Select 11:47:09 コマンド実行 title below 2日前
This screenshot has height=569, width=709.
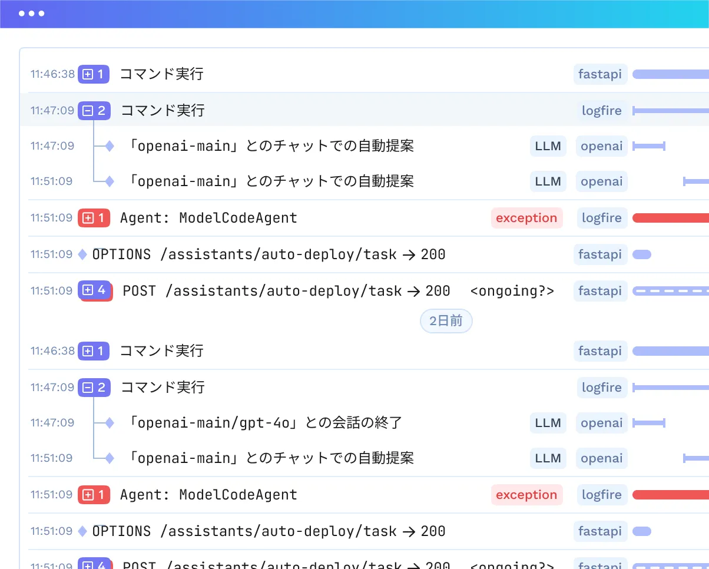pos(163,387)
